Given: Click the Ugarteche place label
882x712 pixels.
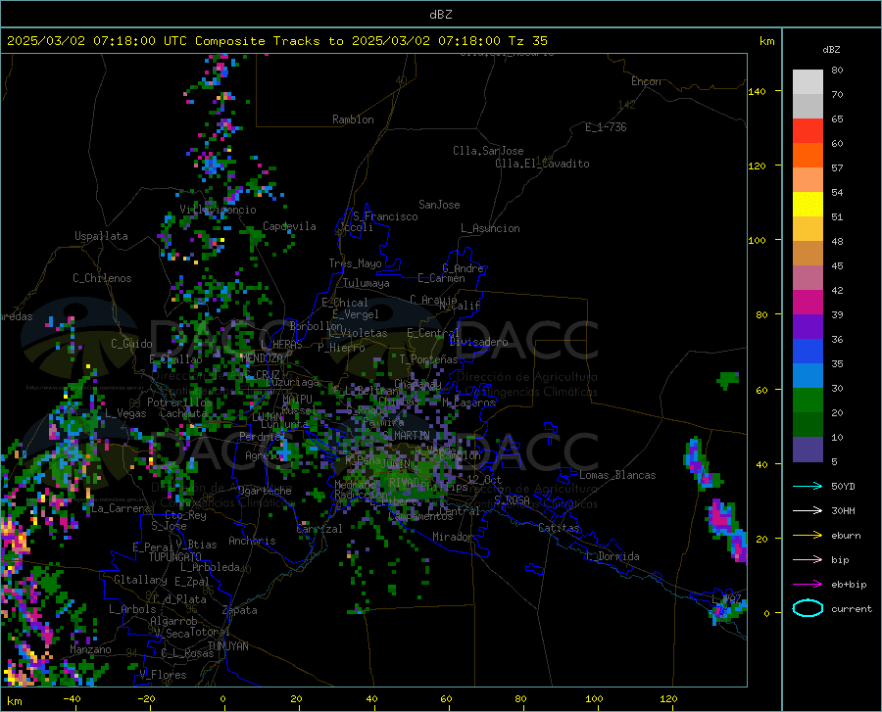Looking at the screenshot, I should pyautogui.click(x=265, y=491).
